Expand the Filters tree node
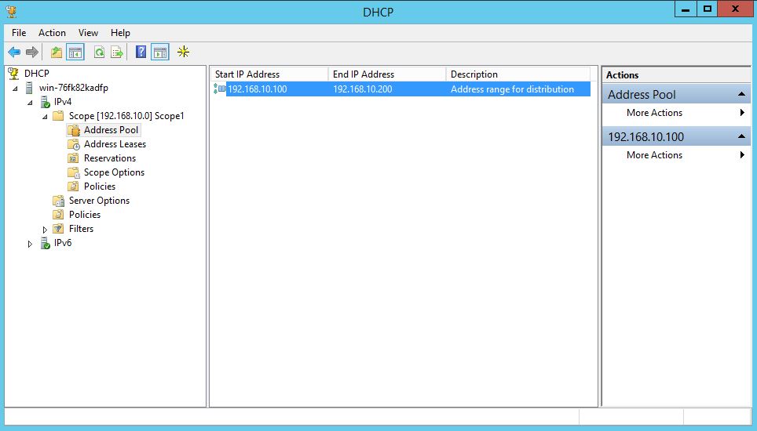Image resolution: width=757 pixels, height=431 pixels. point(45,230)
